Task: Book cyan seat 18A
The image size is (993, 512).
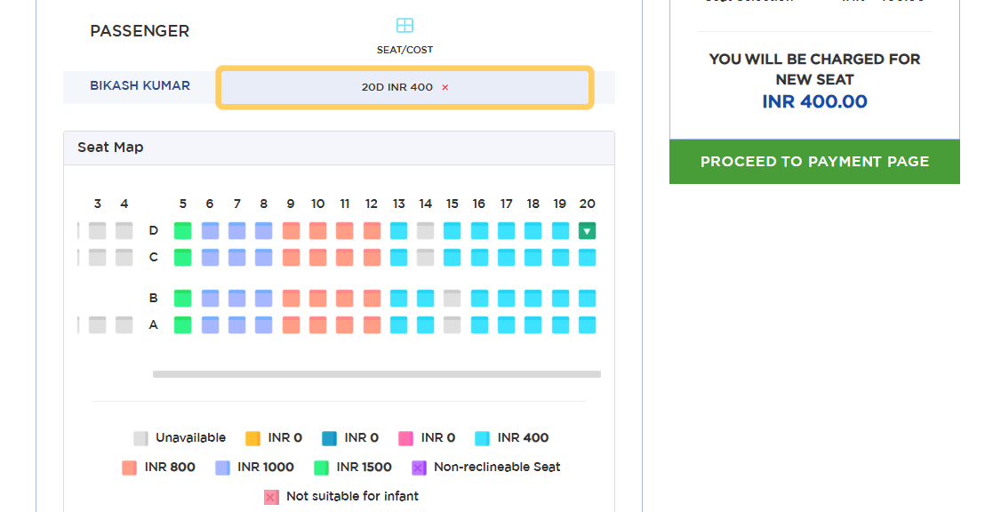Action: point(533,325)
